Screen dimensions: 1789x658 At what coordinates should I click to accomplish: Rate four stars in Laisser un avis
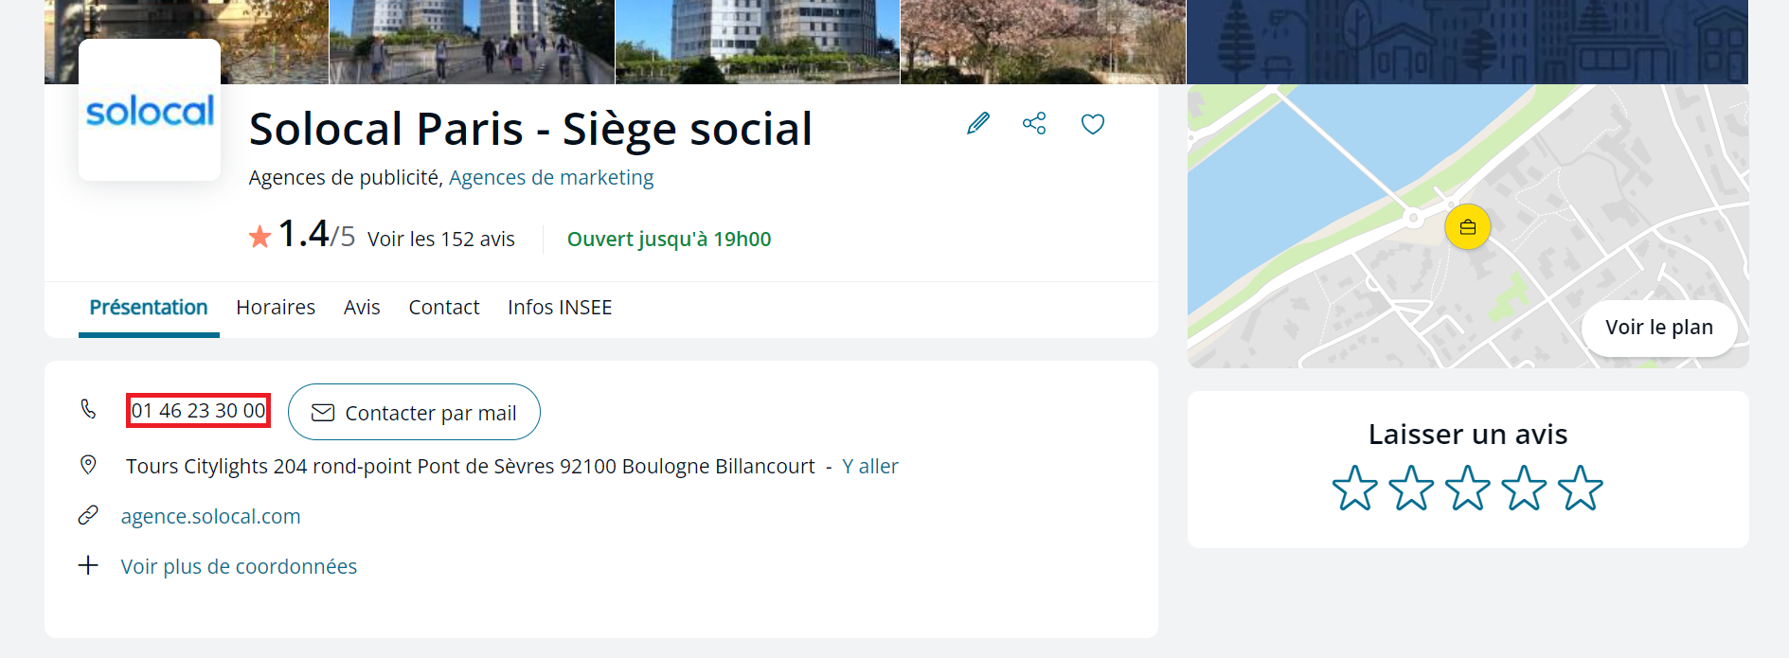tap(1525, 489)
